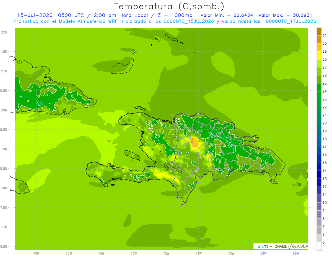The width and height of the screenshot is (332, 257).
Task: Click the color bar segment between 24 and 25
Action: [x=319, y=87]
